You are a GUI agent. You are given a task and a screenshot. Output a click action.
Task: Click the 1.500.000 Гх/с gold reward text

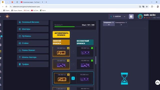tap(61, 89)
